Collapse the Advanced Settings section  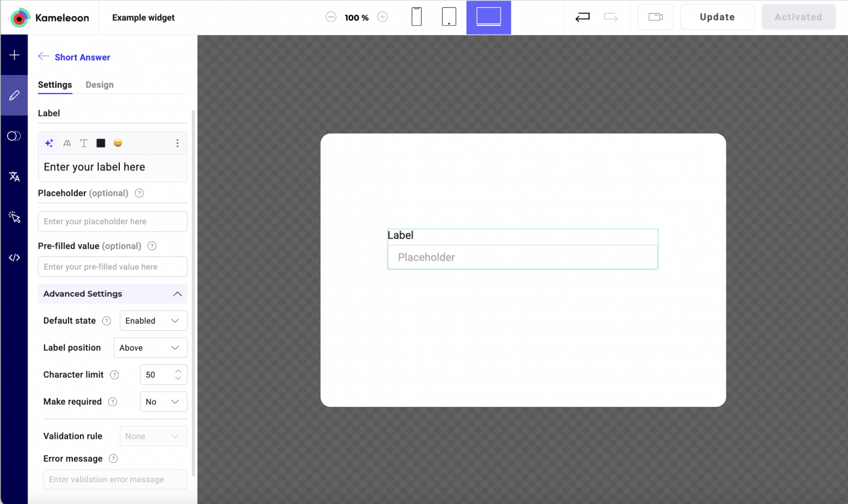coord(177,294)
